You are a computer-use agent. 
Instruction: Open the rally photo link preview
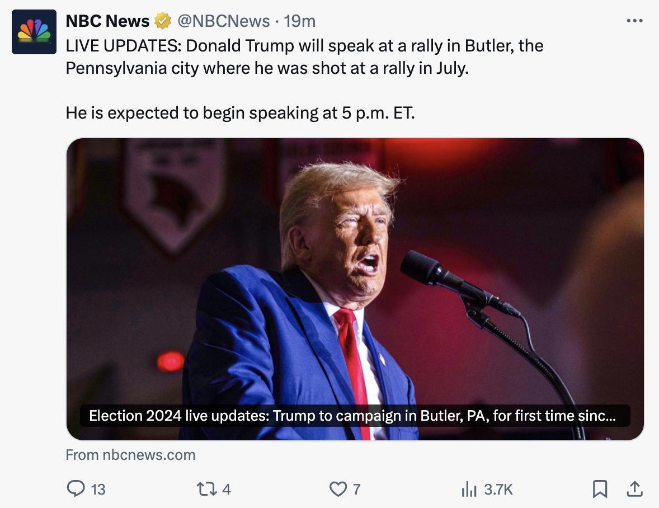[355, 269]
